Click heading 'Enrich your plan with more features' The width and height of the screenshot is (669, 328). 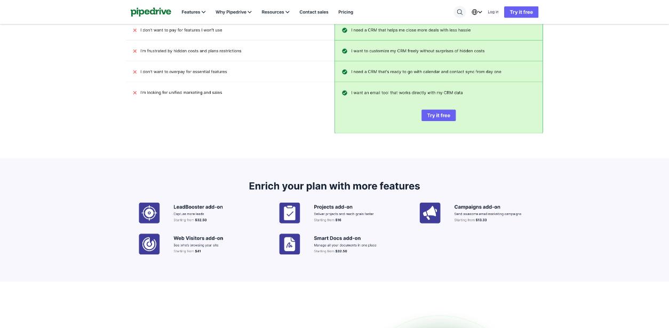click(334, 186)
